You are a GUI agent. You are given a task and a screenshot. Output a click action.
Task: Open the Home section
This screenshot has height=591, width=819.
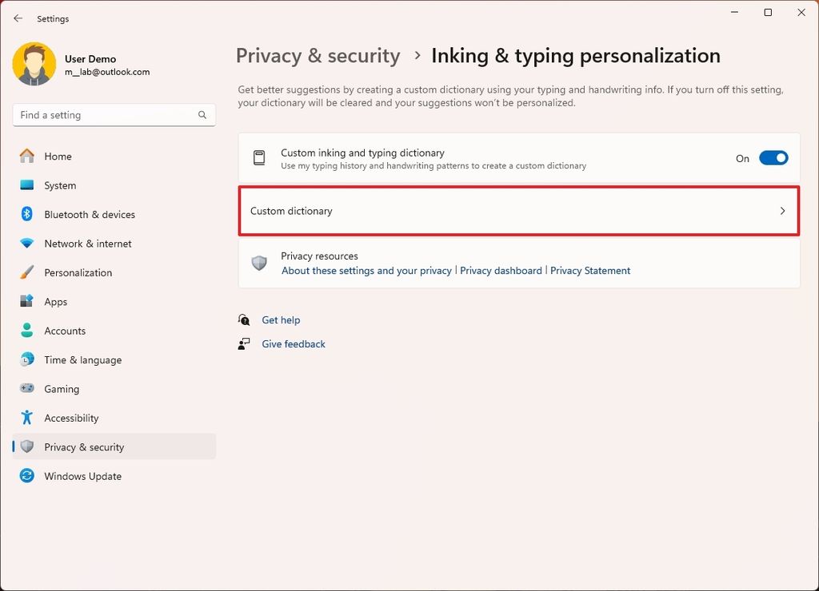(x=57, y=157)
